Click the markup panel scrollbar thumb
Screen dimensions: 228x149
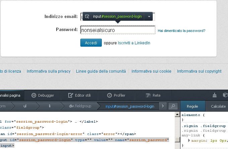point(177,140)
